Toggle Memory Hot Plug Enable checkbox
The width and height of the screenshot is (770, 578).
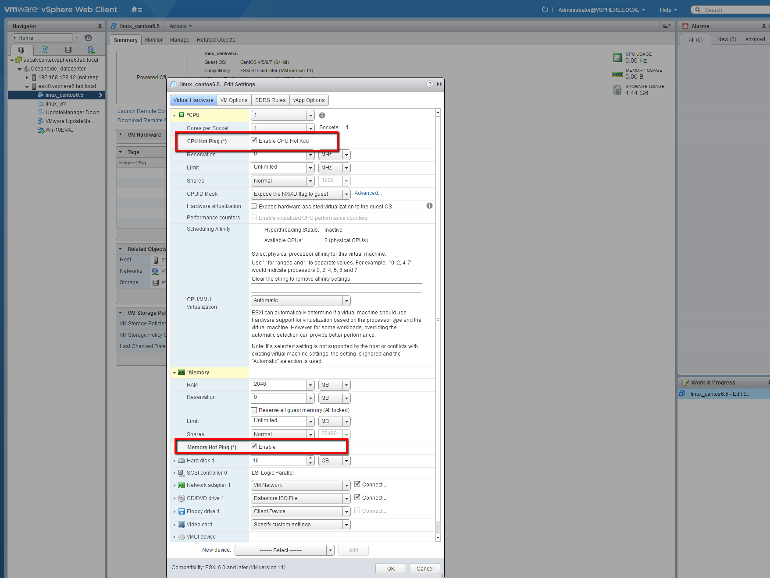[x=253, y=447]
